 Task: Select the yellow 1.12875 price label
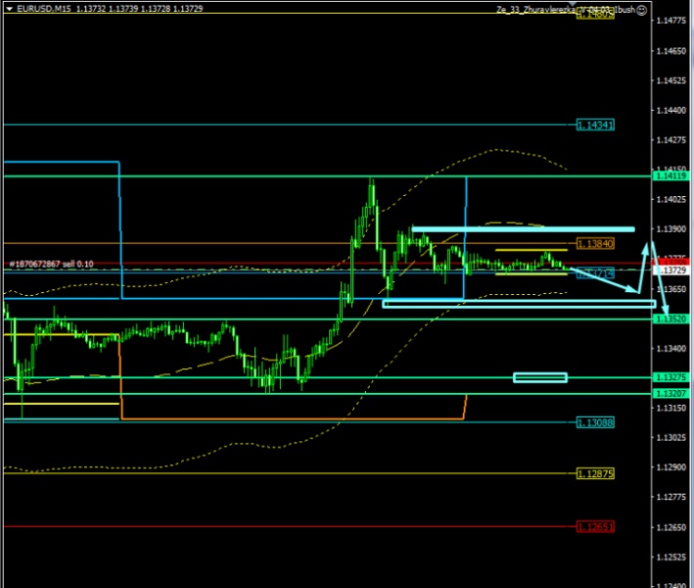595,473
